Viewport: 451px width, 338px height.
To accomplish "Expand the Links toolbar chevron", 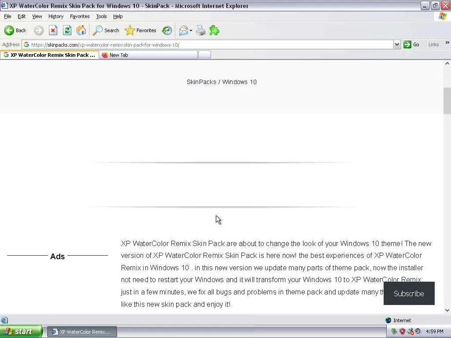I will point(447,43).
